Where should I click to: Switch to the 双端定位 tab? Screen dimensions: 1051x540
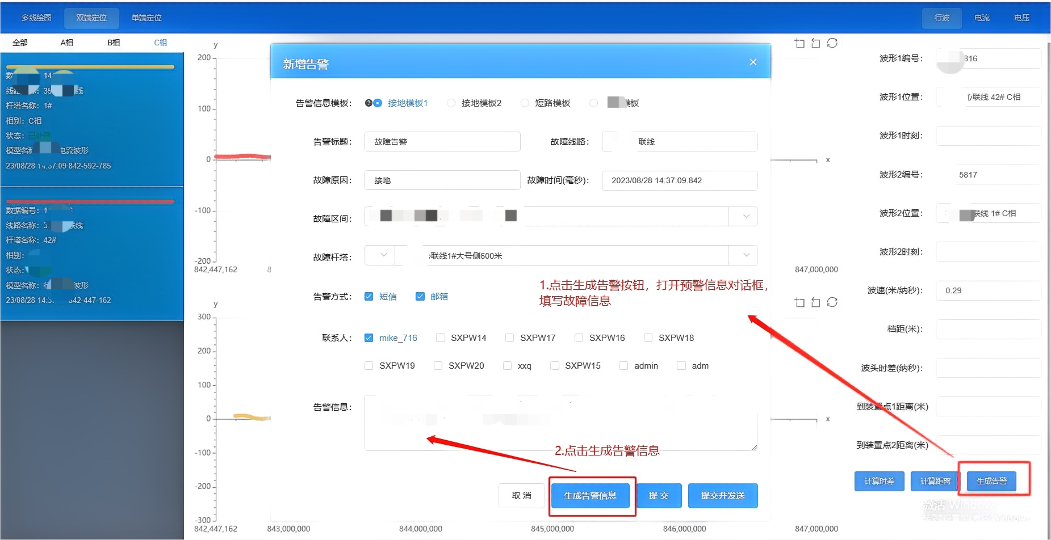[91, 18]
